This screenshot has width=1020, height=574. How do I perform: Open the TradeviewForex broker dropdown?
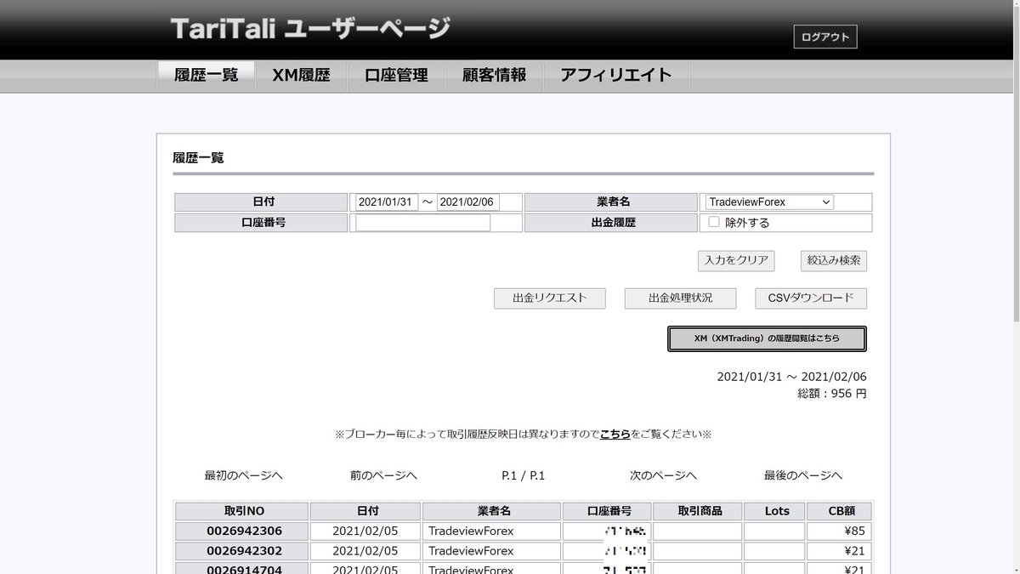(769, 202)
